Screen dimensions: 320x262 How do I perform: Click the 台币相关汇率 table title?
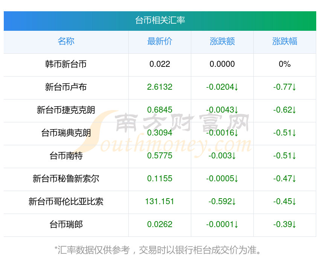pos(160,20)
